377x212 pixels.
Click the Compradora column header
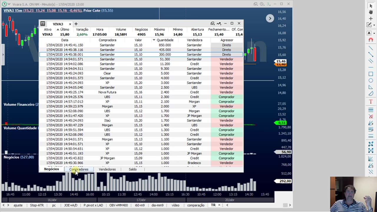[x=107, y=40]
